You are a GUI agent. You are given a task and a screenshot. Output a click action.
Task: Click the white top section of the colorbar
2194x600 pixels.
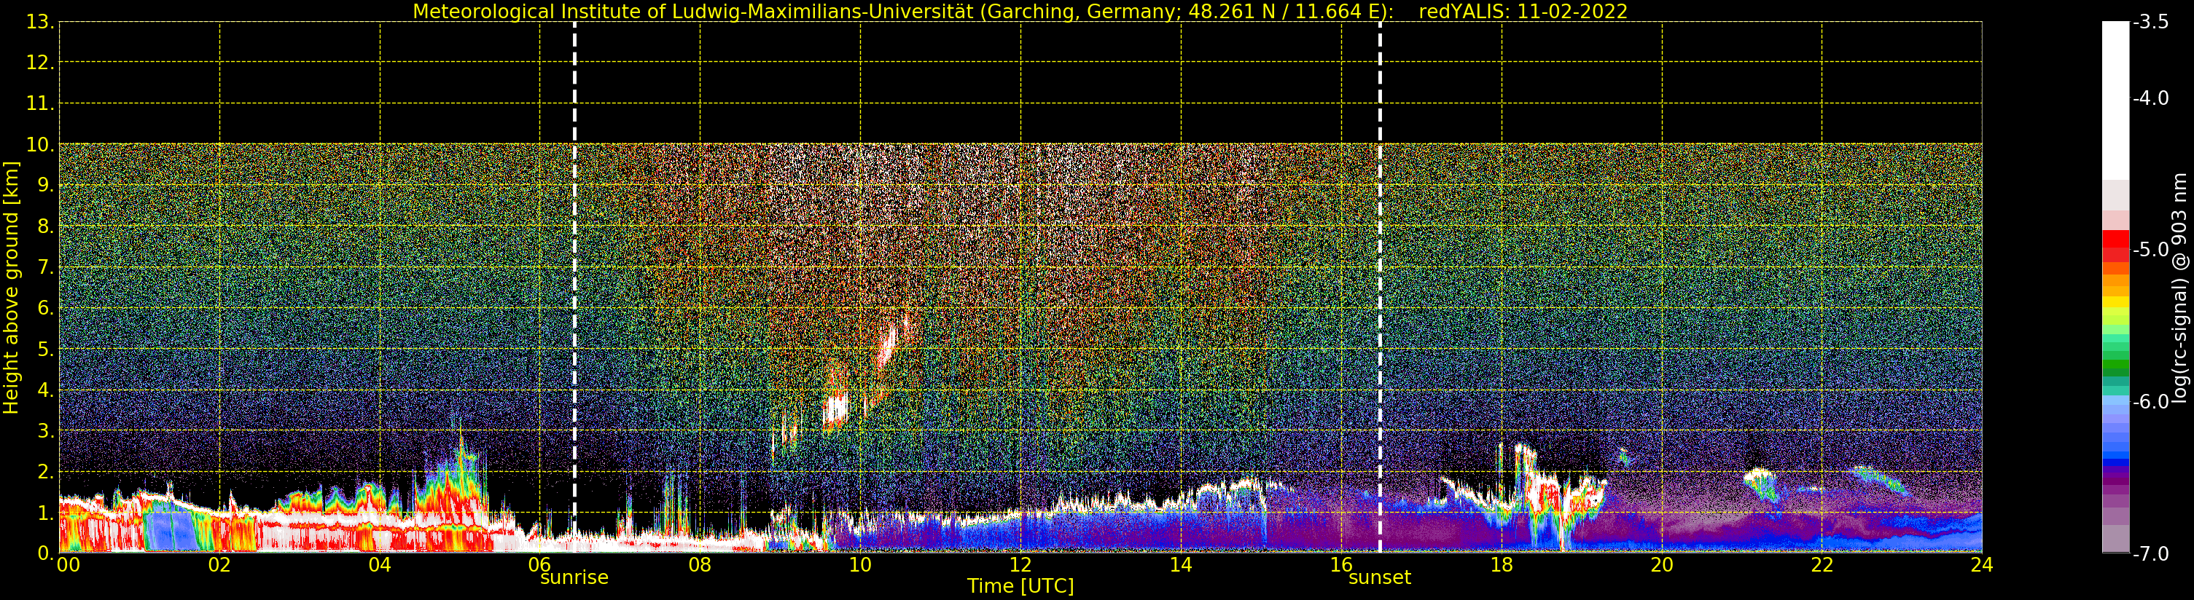2115,100
